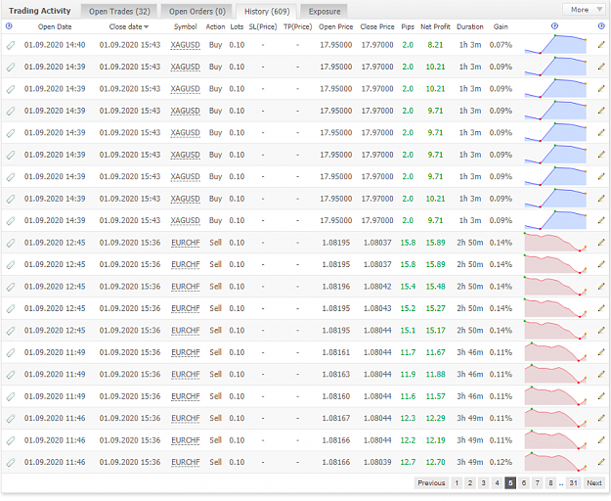Click pencil edit icon for the 12.70 trade
Viewport: 611px width, 501px height.
coord(601,462)
